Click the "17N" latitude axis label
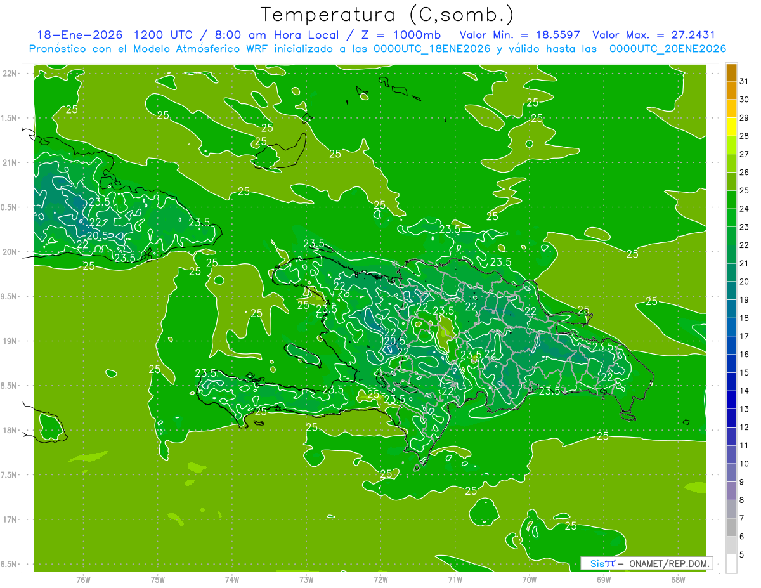This screenshot has height=588, width=761. 10,519
